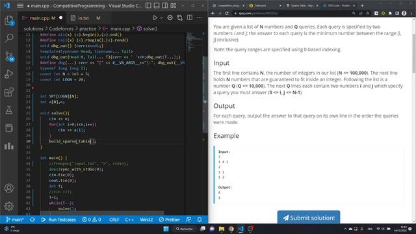Open the Customize Layout icon
The image size is (416, 234).
click(174, 6)
